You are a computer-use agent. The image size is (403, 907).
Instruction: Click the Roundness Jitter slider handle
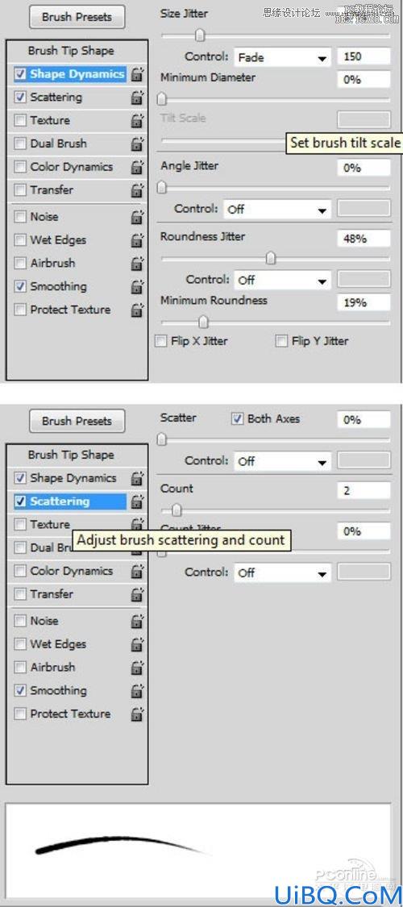[271, 258]
